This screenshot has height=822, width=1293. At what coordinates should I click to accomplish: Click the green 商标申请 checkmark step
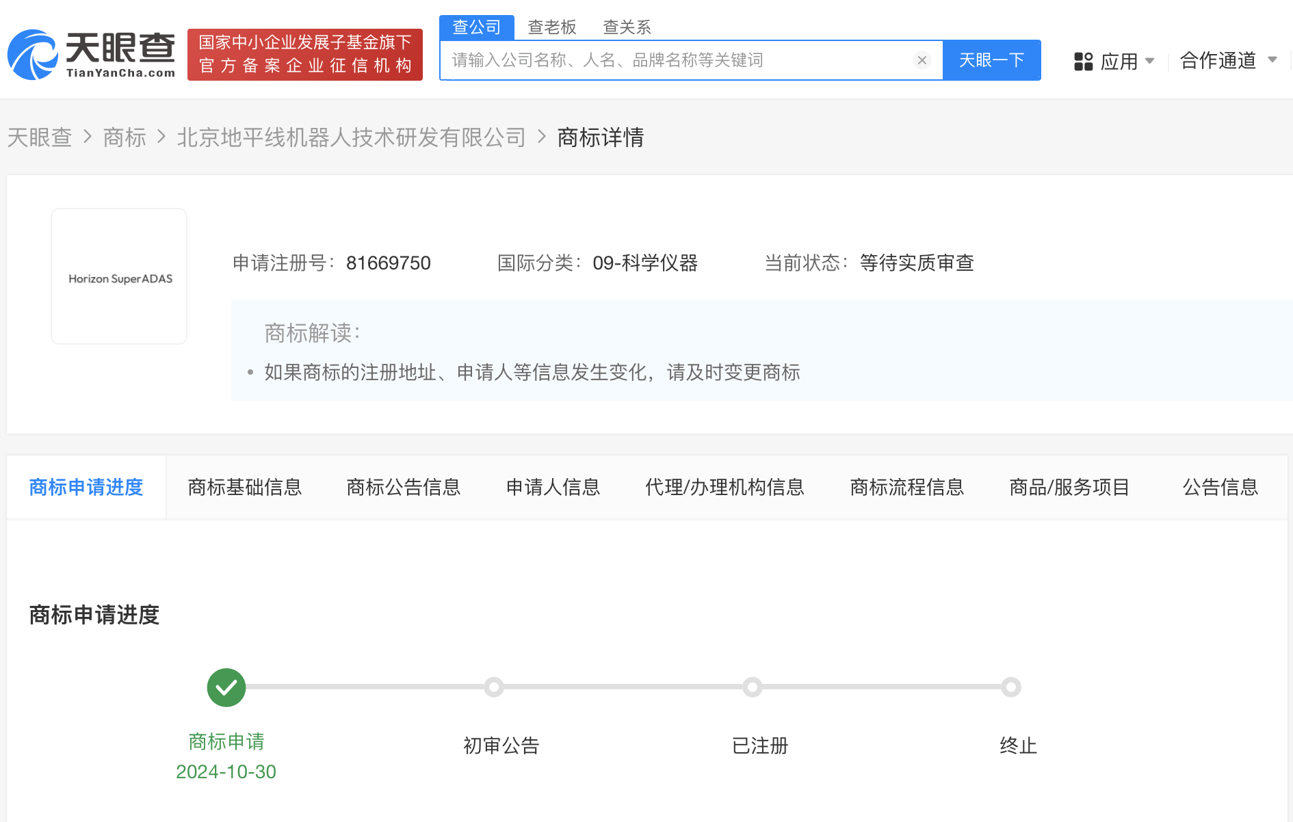[226, 687]
